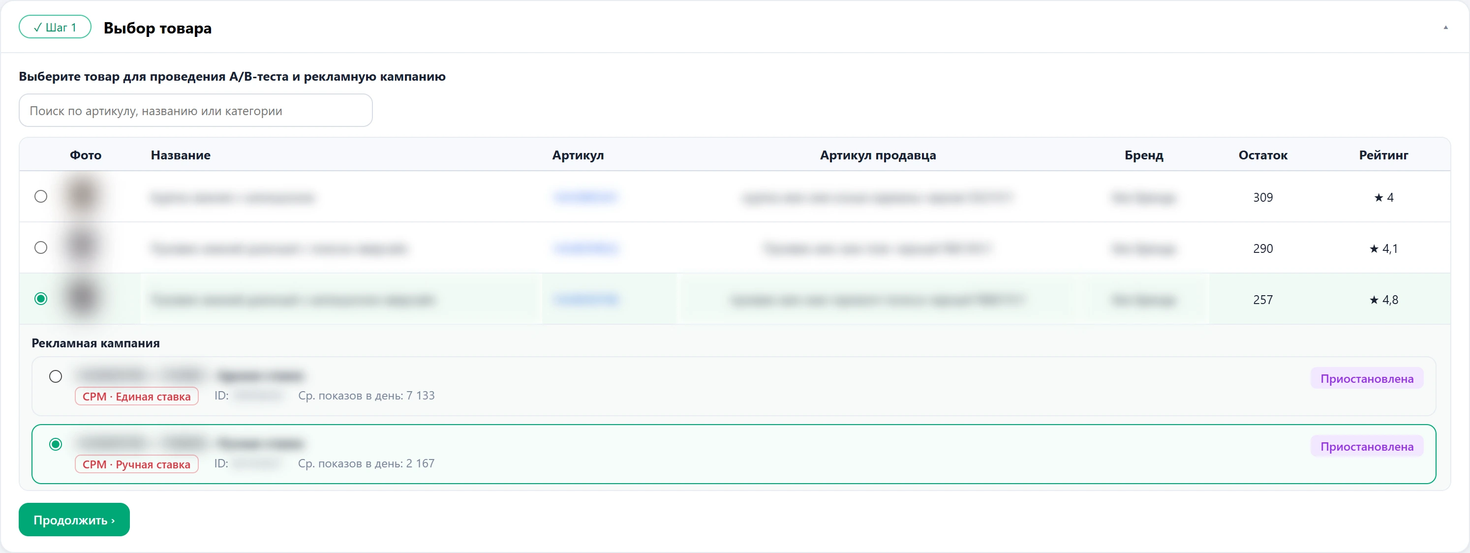The image size is (1470, 553).
Task: Click the stock value 309
Action: [x=1263, y=197]
